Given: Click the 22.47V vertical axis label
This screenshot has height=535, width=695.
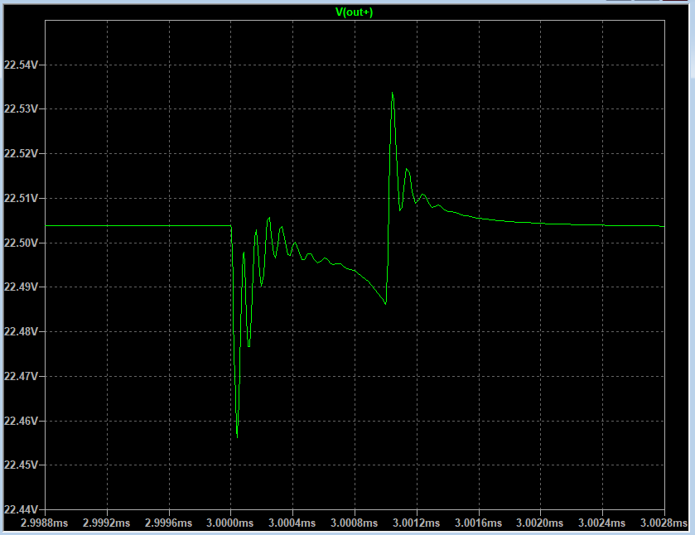Looking at the screenshot, I should pos(21,376).
